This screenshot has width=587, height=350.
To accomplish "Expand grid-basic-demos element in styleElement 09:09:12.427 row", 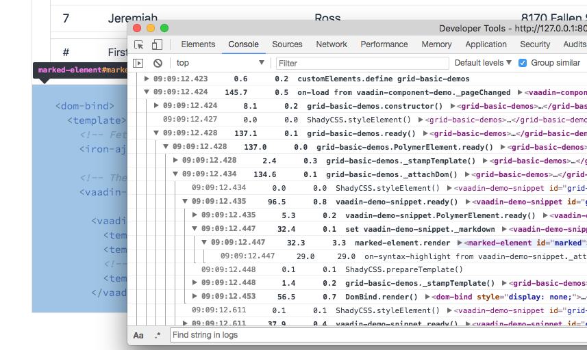I will coord(421,120).
